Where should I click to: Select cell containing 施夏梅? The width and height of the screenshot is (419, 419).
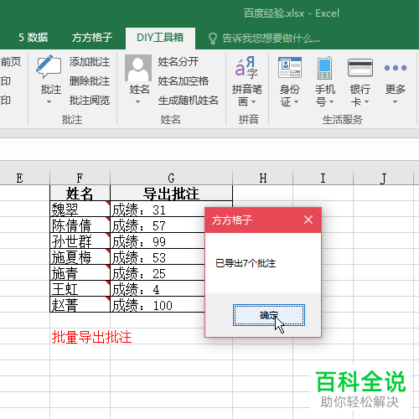pos(80,256)
